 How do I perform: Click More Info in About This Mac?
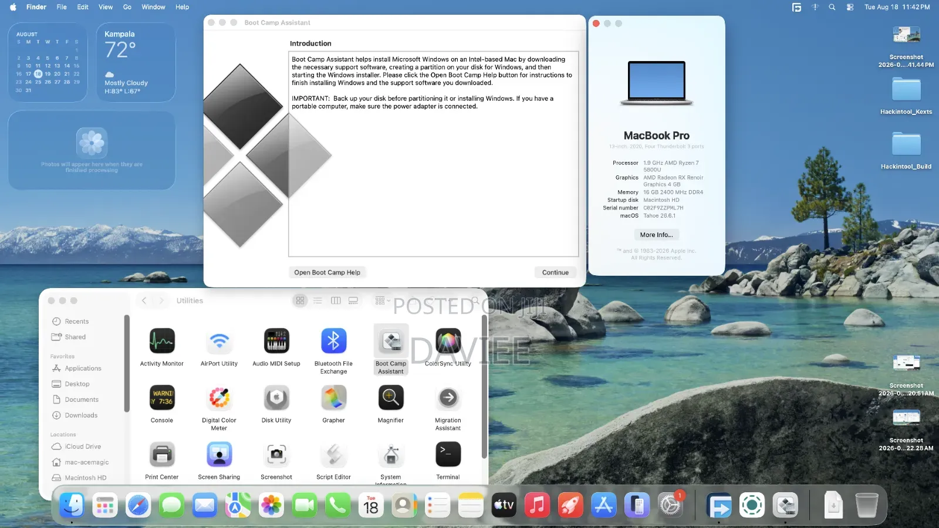[x=657, y=235]
